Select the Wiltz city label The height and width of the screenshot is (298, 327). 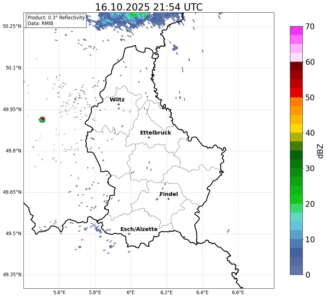pos(117,100)
